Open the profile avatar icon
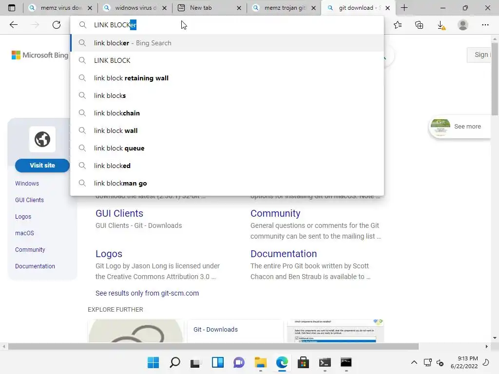Viewport: 499px width, 374px height. tap(463, 25)
